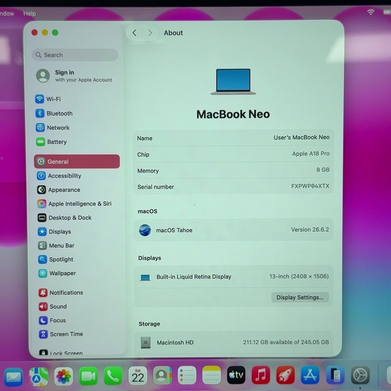Open Reminders from the Dock
The width and height of the screenshot is (391, 391).
point(187,375)
